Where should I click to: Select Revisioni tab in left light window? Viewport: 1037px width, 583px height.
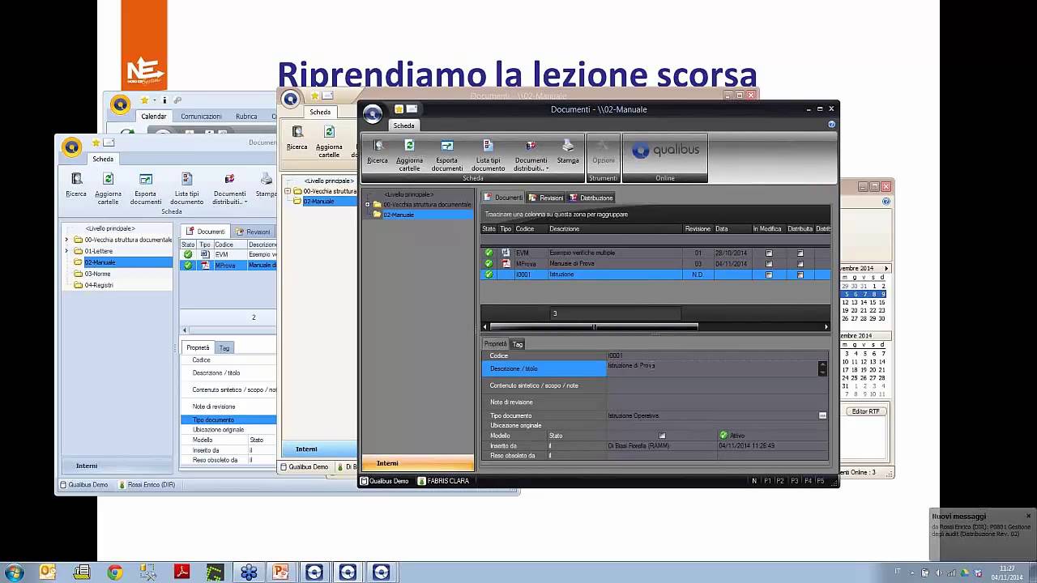click(253, 232)
